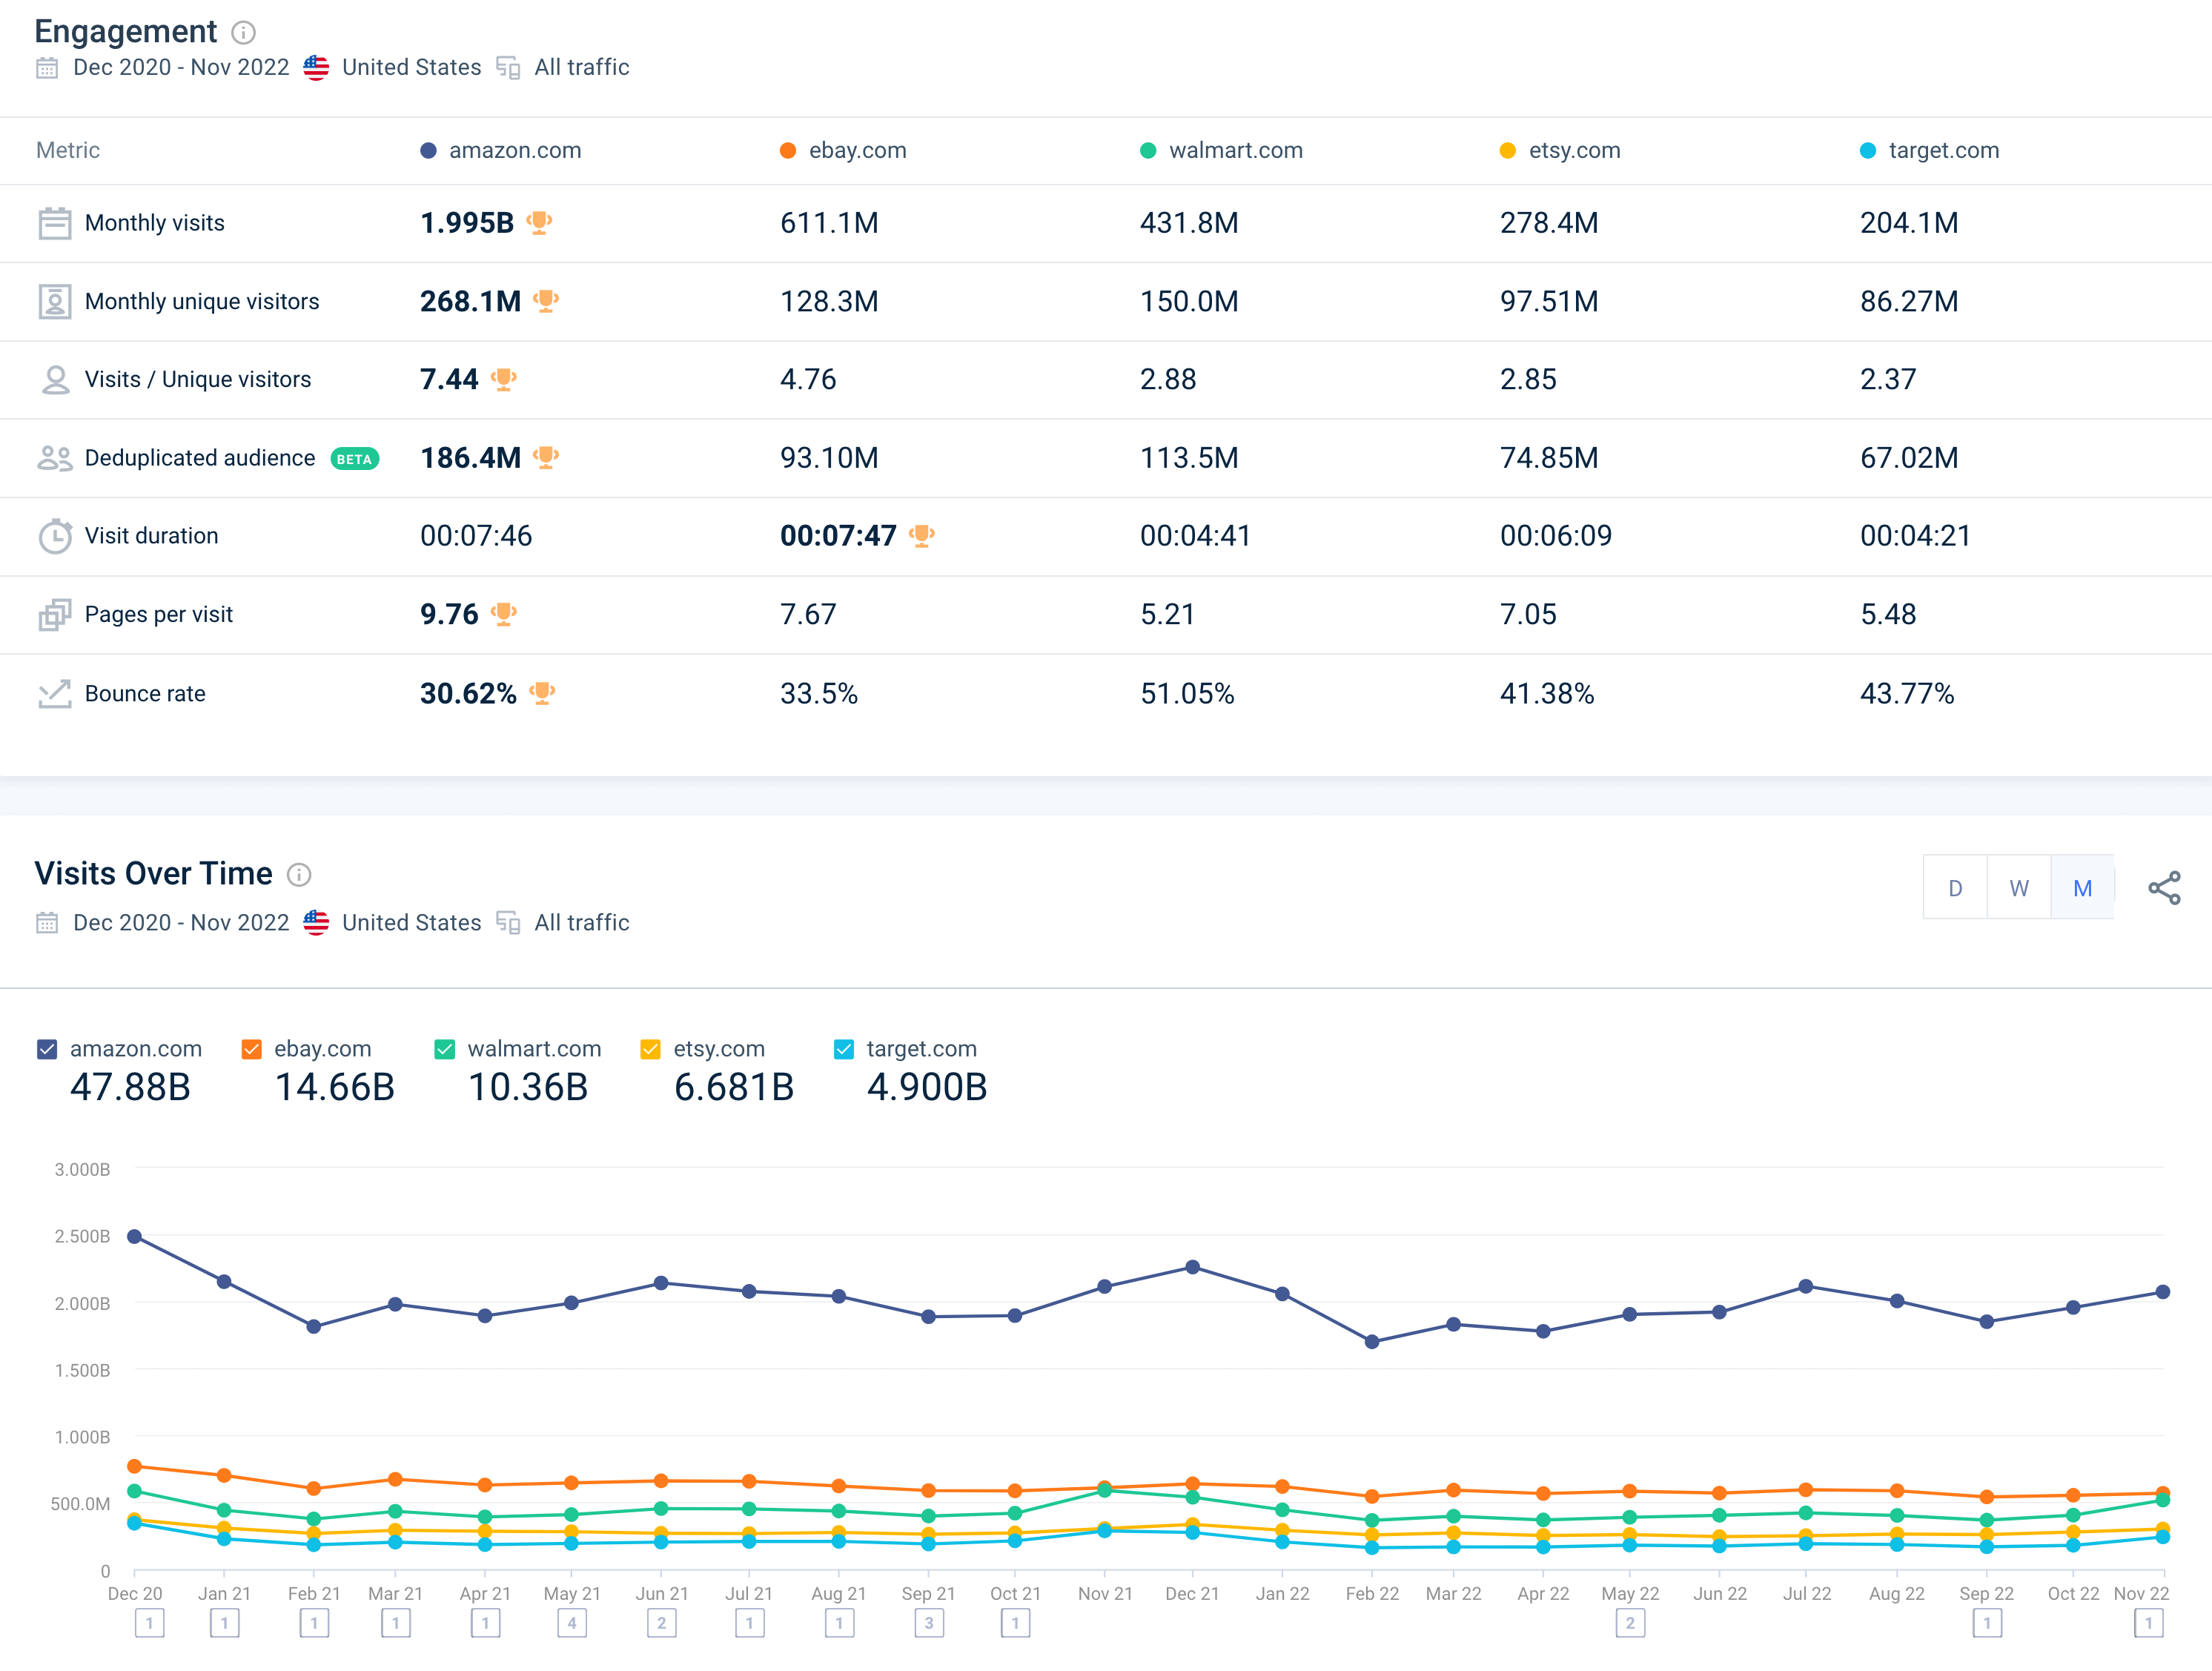
Task: Switch chart to weekly (W) view
Action: click(x=2019, y=888)
